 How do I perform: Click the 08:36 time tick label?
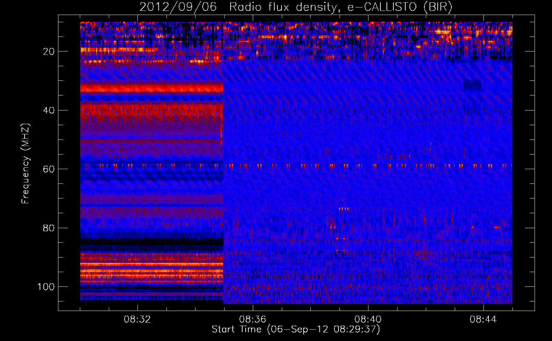click(x=252, y=320)
